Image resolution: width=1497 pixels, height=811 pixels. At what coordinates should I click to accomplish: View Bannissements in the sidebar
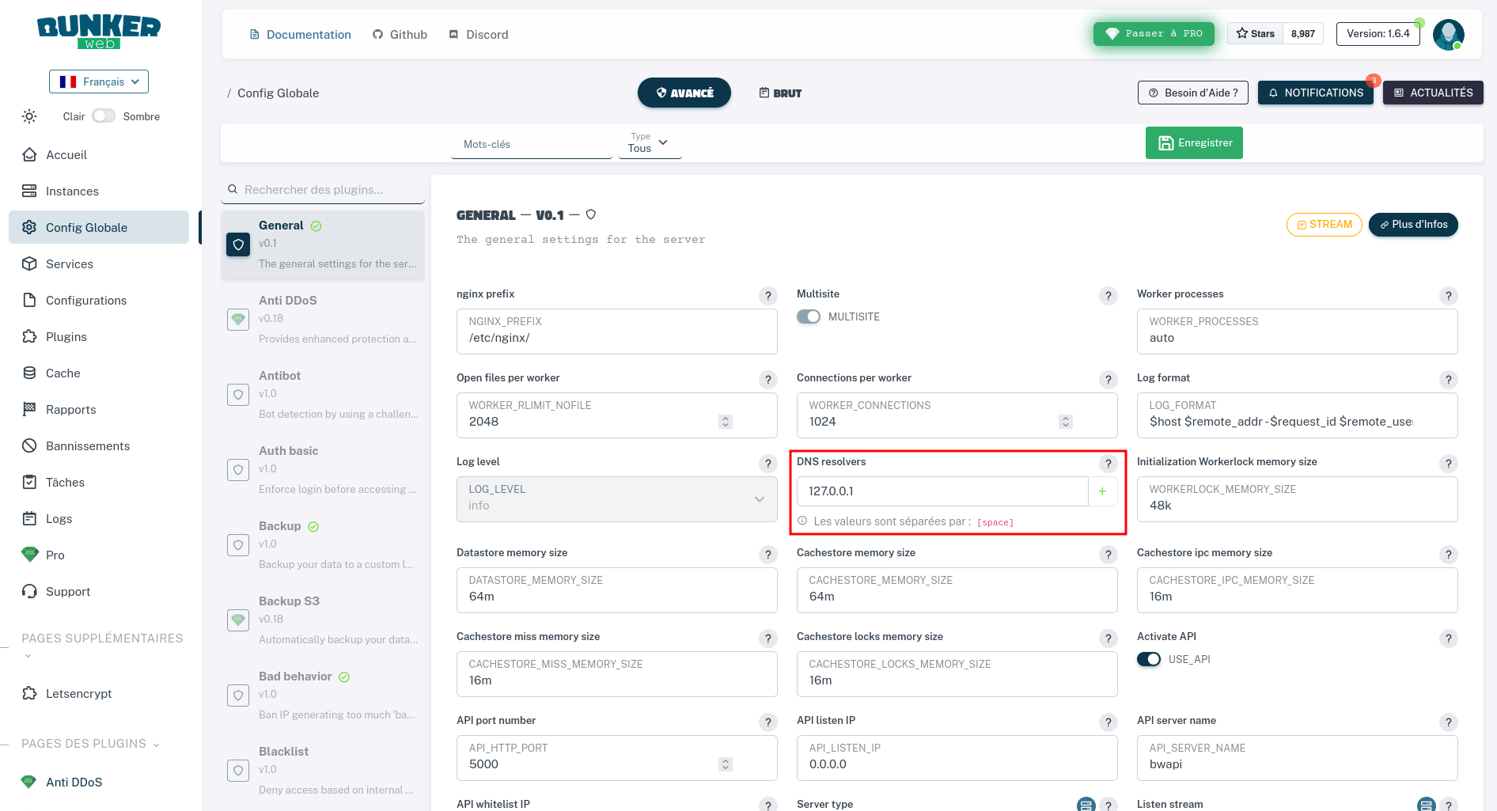pos(87,445)
